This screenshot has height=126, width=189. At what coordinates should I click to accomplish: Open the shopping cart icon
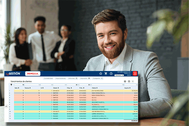tap(106, 74)
